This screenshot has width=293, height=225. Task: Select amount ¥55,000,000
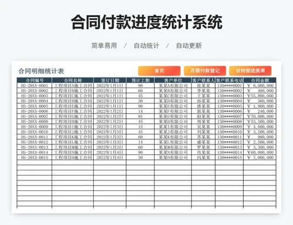click(260, 96)
